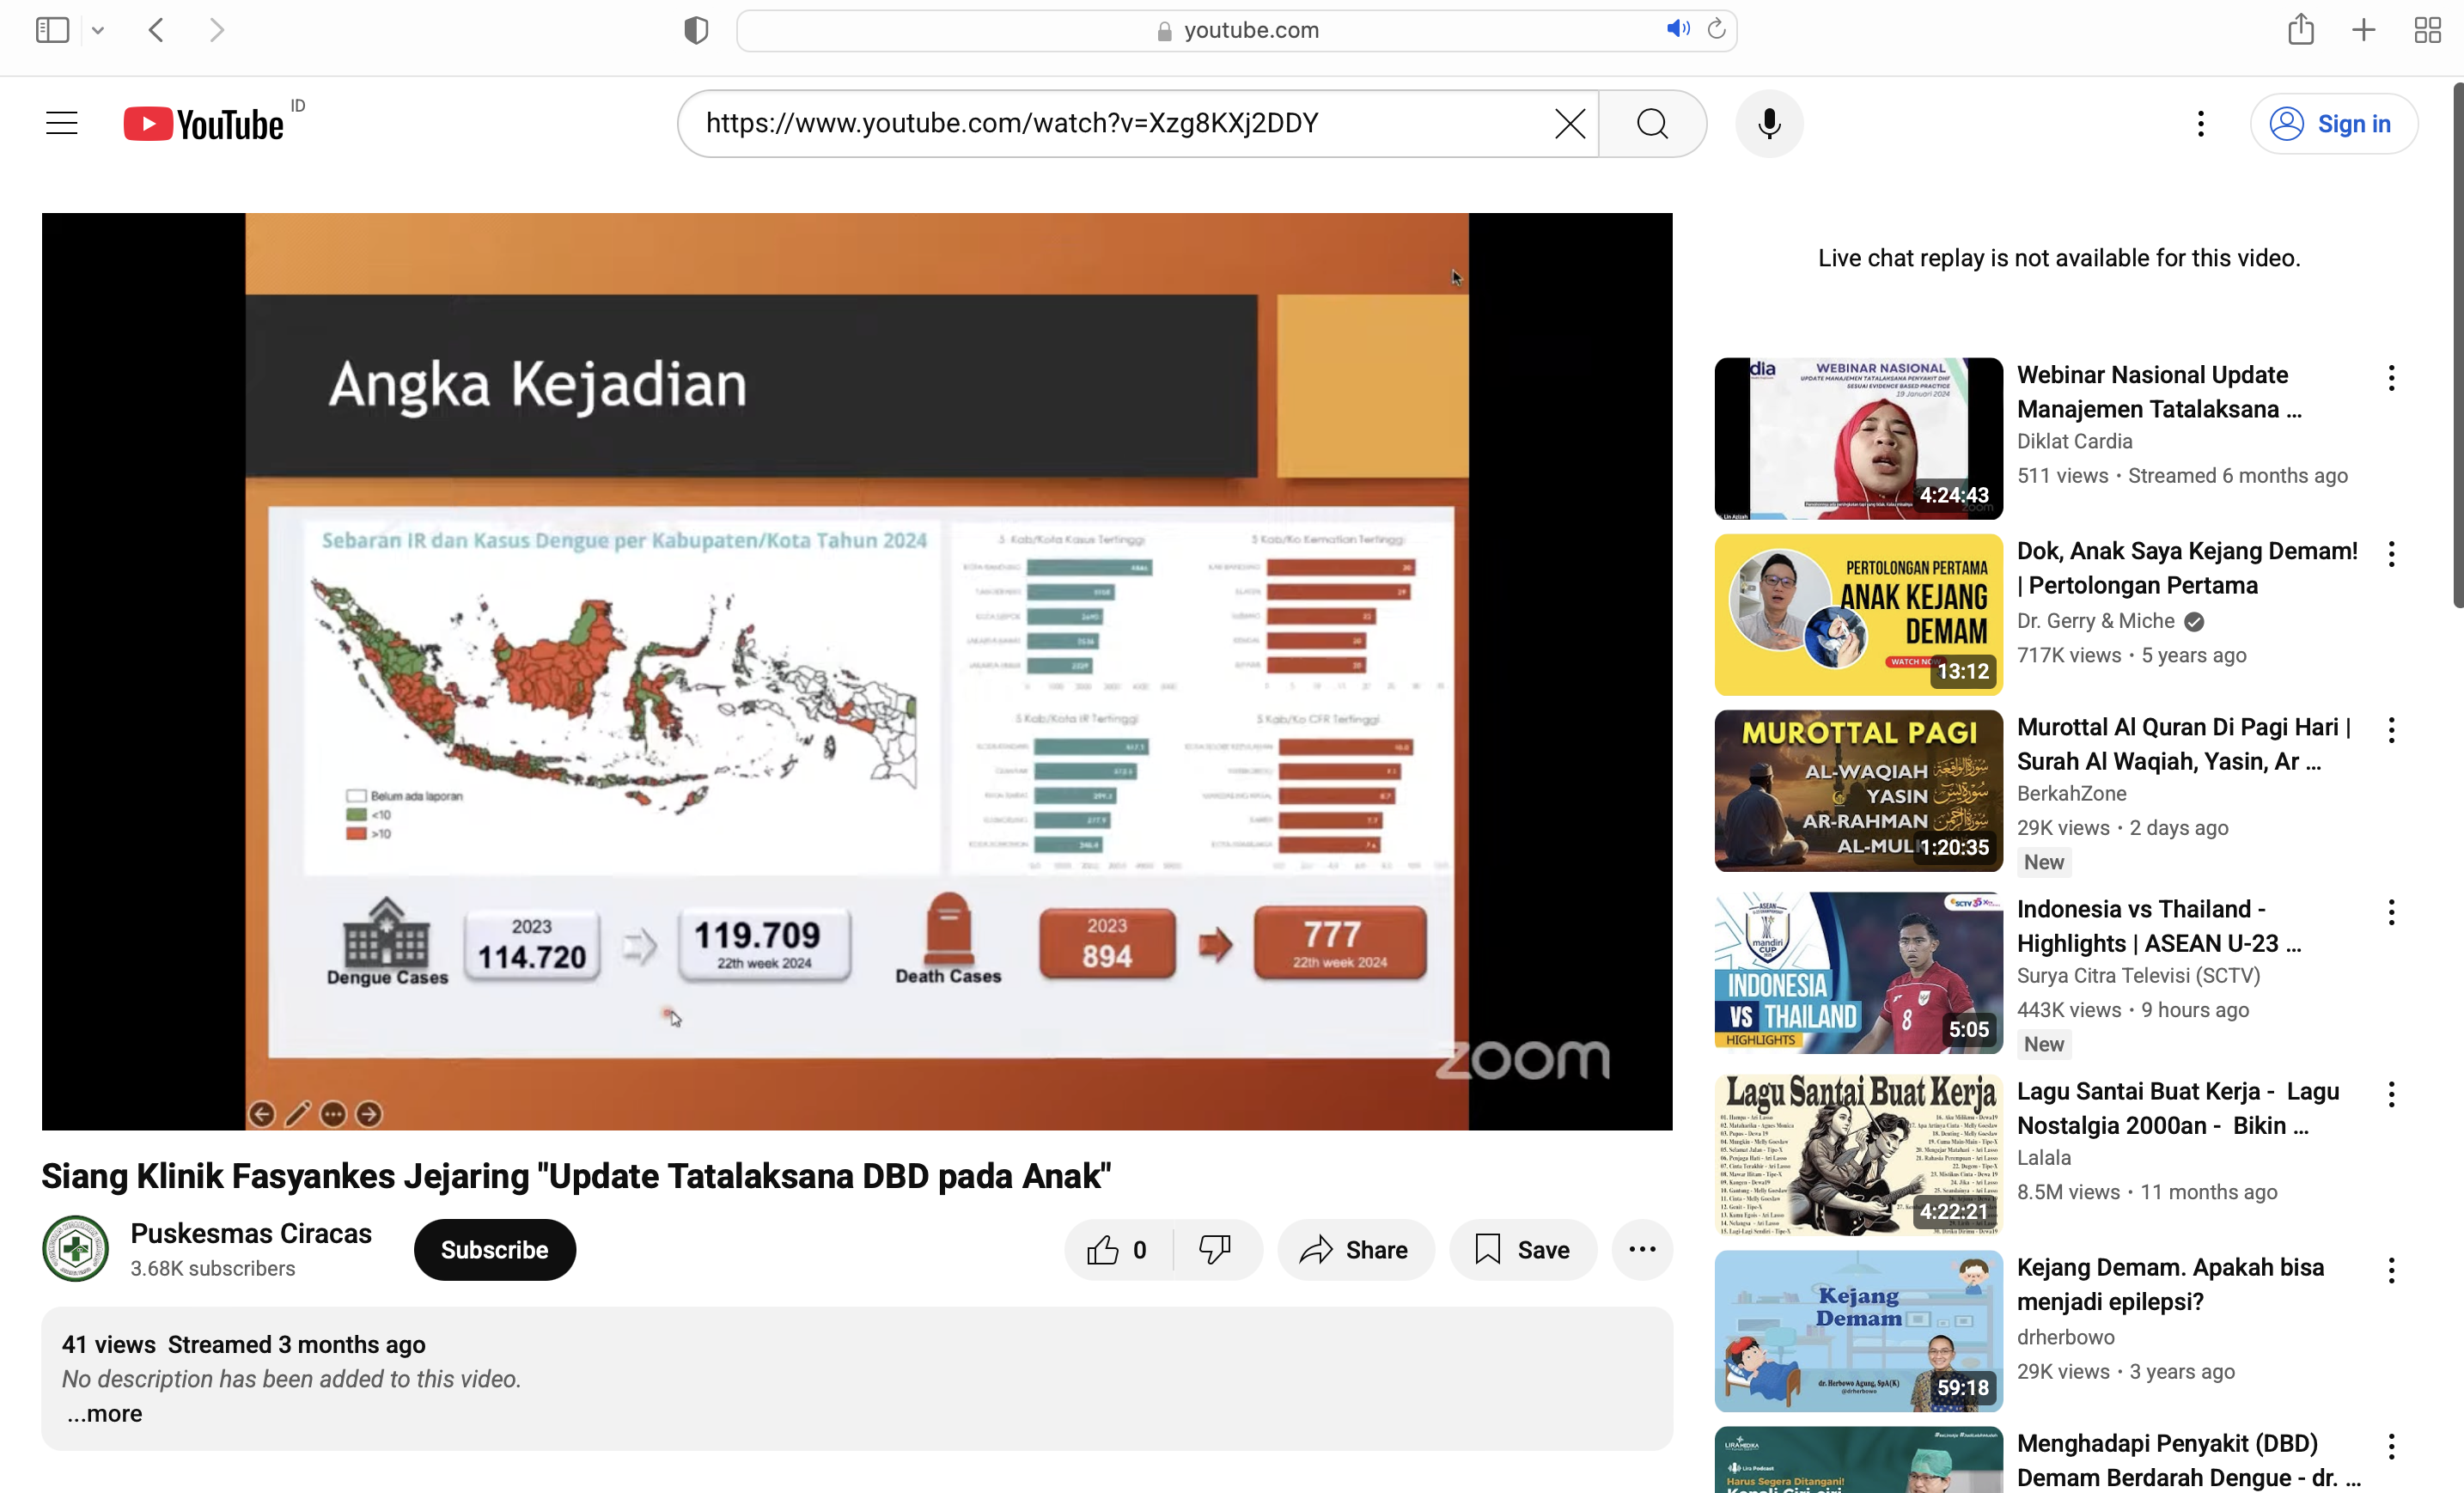The image size is (2464, 1493).
Task: Dislike this video
Action: click(1215, 1249)
